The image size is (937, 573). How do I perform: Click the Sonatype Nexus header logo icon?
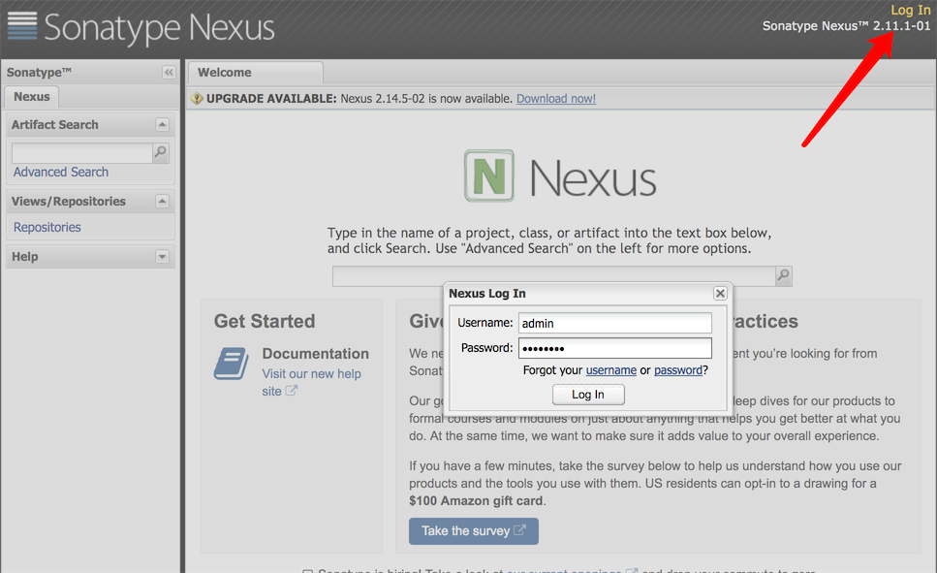(x=22, y=26)
